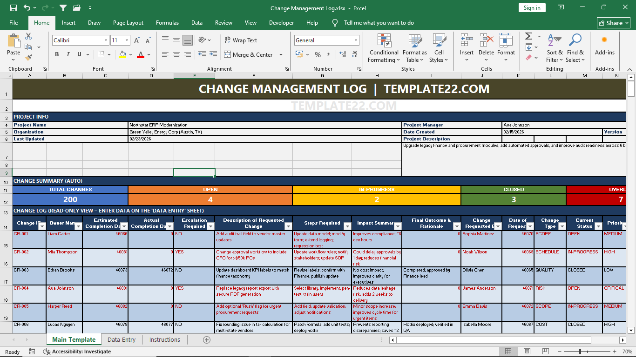Click the Top Align icon
This screenshot has height=358, width=636.
[165, 40]
